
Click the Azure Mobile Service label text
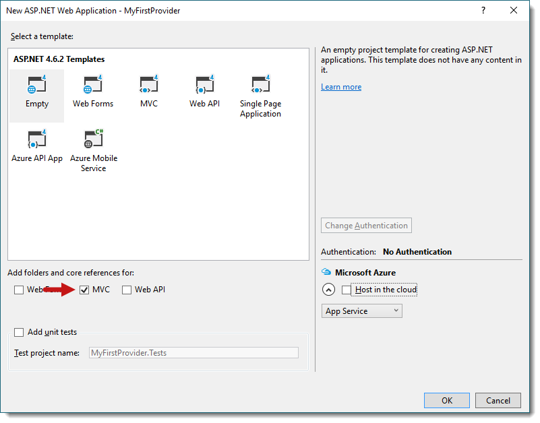click(94, 163)
